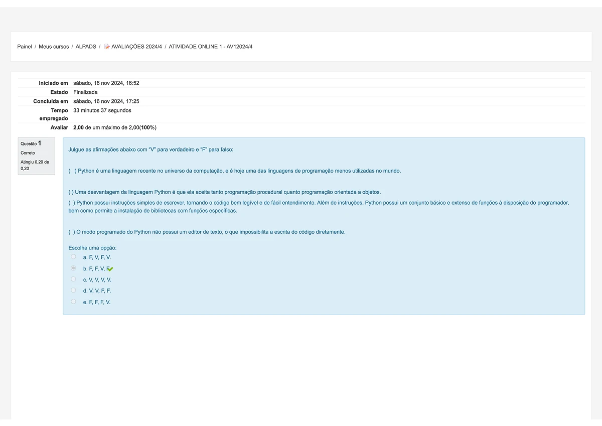This screenshot has height=426, width=602.
Task: Open Meus cursos breadcrumb link
Action: click(x=54, y=47)
